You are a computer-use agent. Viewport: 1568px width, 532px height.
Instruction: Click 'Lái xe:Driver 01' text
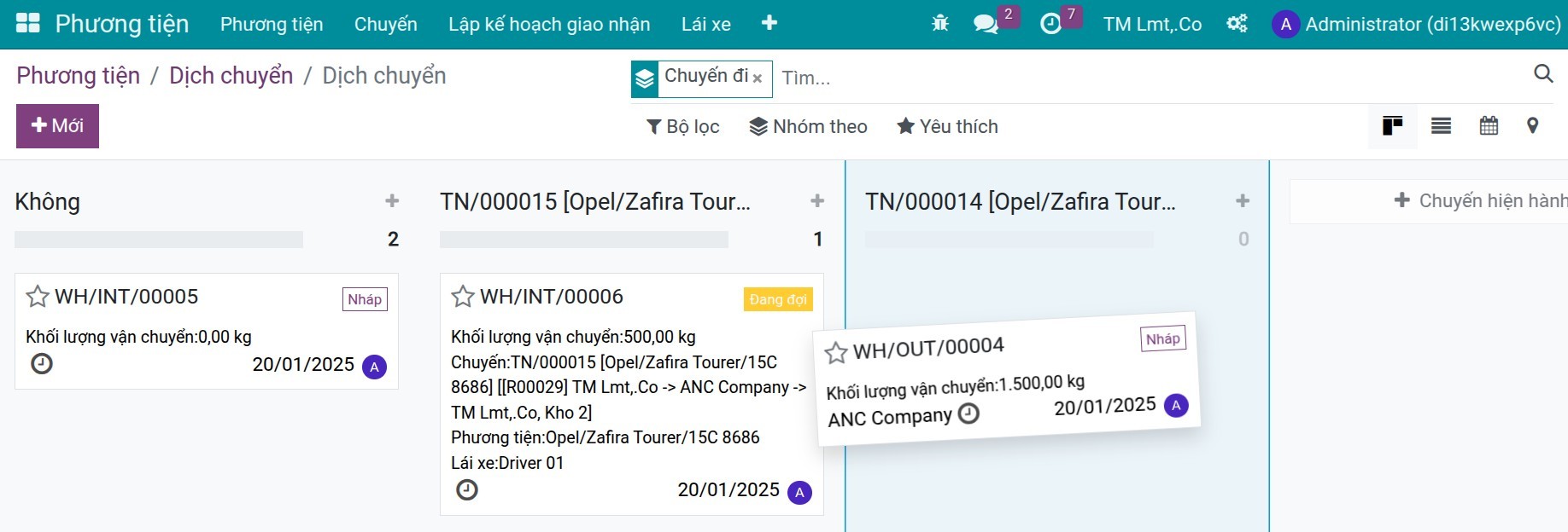[x=507, y=463]
